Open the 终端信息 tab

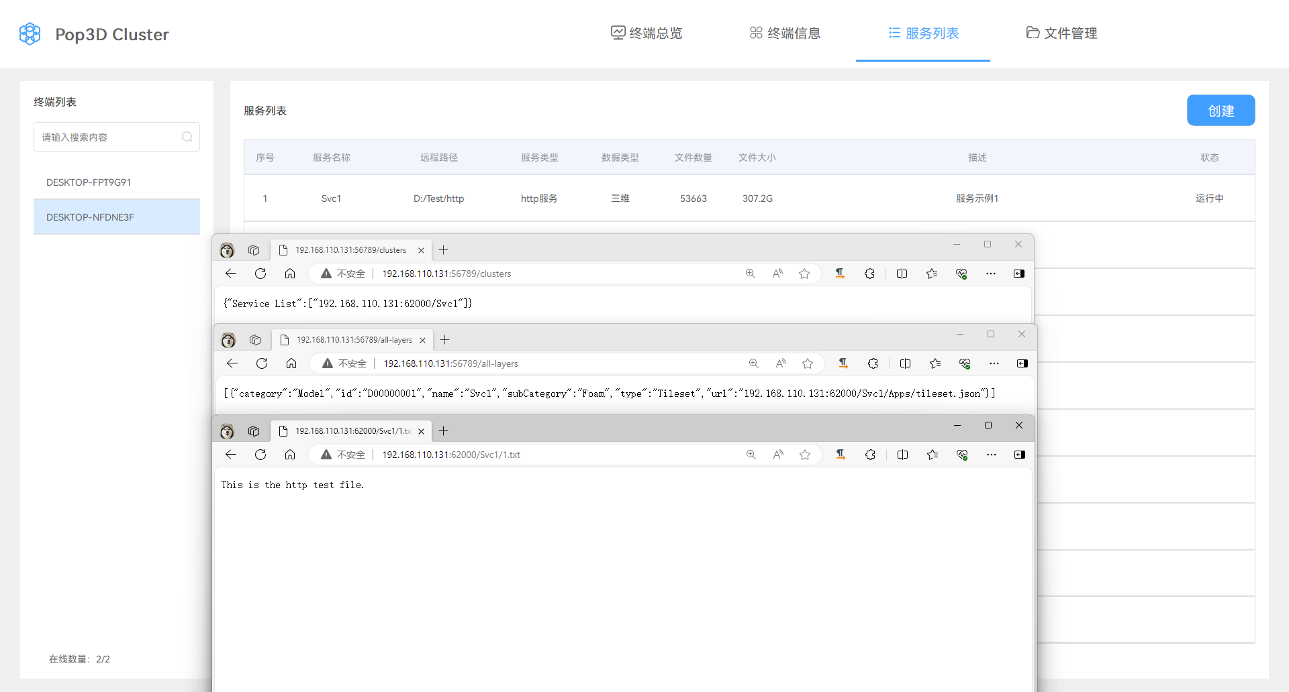(785, 33)
